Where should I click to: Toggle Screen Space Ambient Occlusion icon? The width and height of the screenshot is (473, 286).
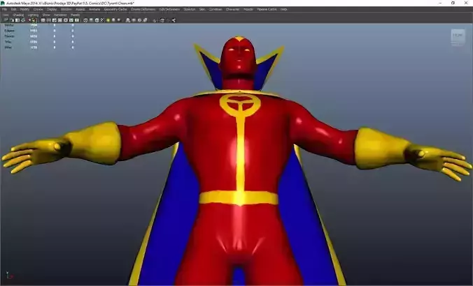127,20
